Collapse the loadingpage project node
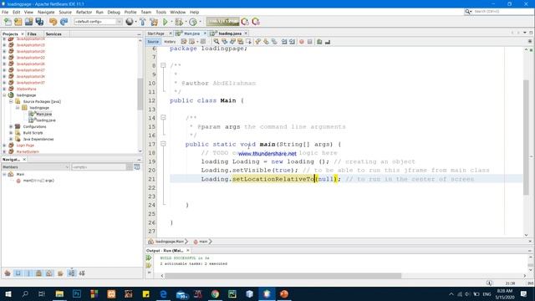The height and width of the screenshot is (301, 535). pos(4,95)
